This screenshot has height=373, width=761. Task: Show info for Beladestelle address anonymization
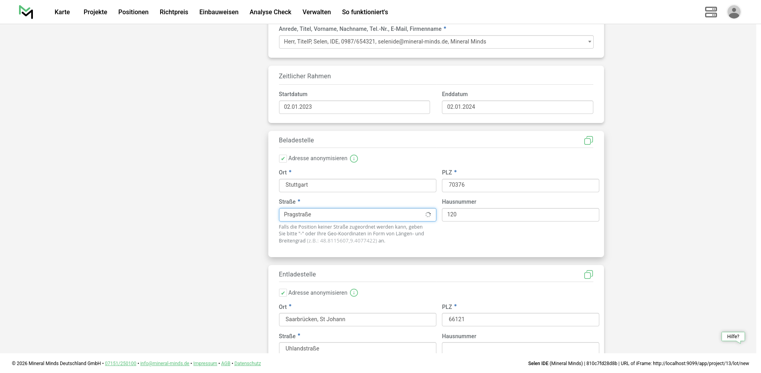click(x=354, y=159)
